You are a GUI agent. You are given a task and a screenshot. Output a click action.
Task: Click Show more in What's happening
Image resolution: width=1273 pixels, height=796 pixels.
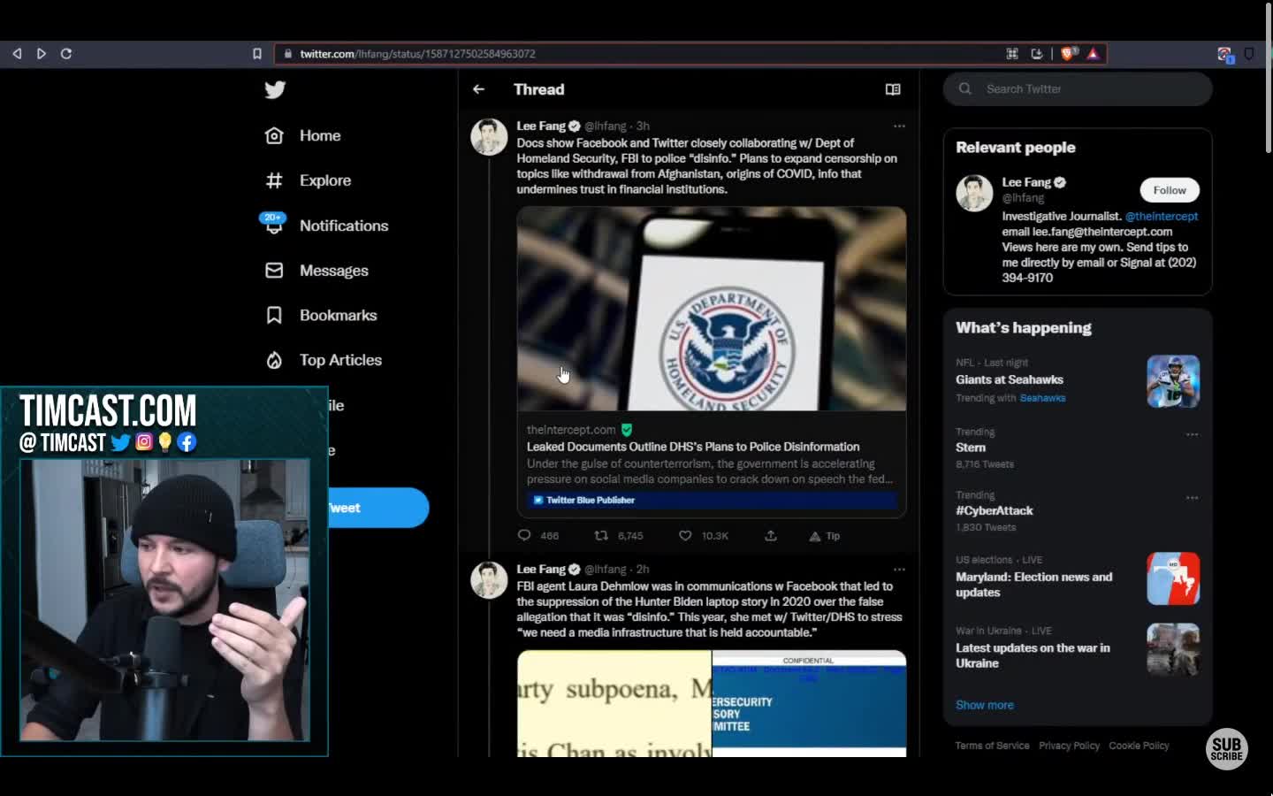(x=984, y=705)
